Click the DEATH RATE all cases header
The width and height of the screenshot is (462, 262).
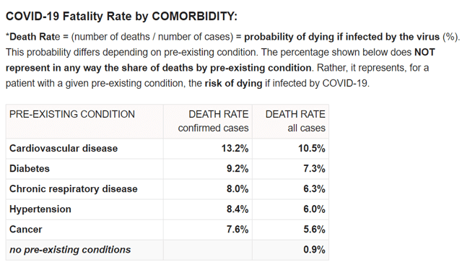click(x=295, y=121)
